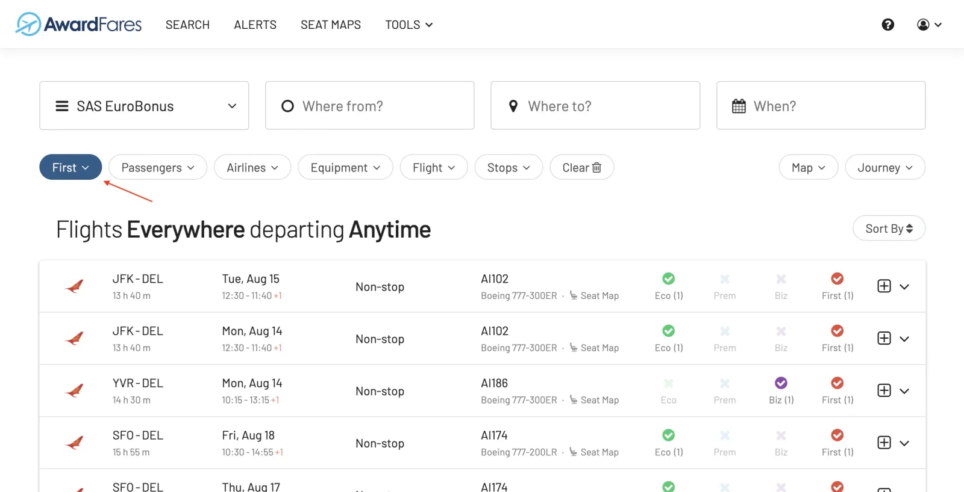Open the user account menu icon
The height and width of the screenshot is (492, 964).
tap(929, 25)
